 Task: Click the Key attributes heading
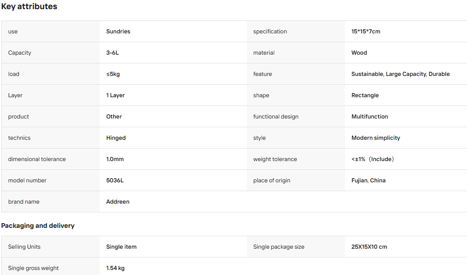29,7
